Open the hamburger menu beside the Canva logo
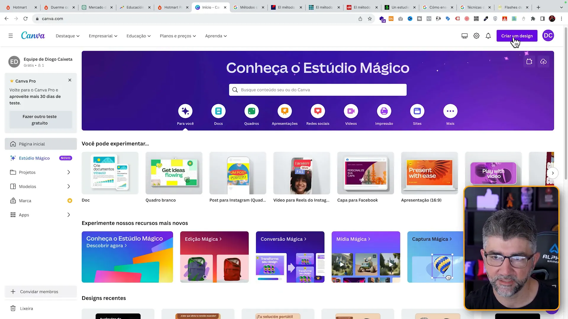The image size is (568, 319). (11, 36)
